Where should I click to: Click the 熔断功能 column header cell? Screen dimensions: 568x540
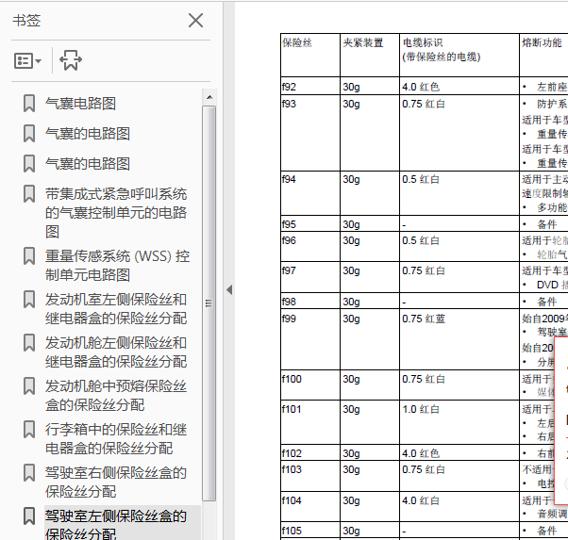point(543,55)
